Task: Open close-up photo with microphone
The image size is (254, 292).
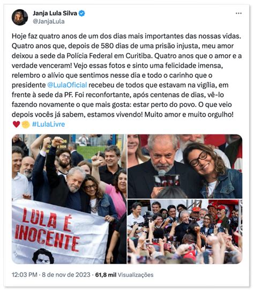Action: pyautogui.click(x=185, y=166)
